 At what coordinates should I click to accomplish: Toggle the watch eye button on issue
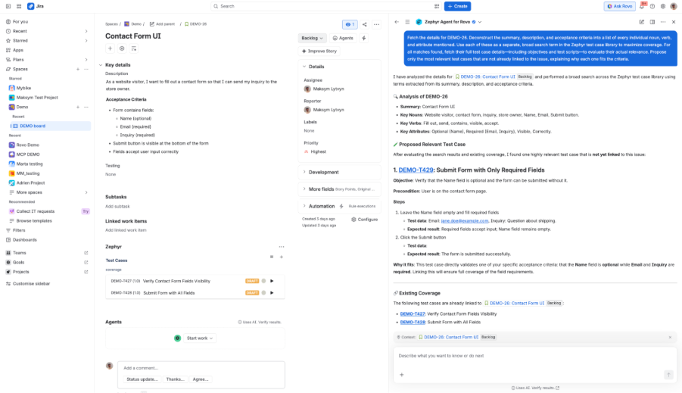[x=350, y=24]
